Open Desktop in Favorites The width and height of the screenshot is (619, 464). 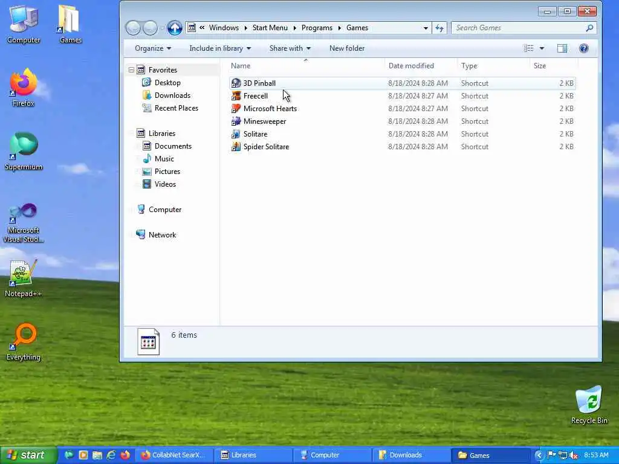point(167,82)
